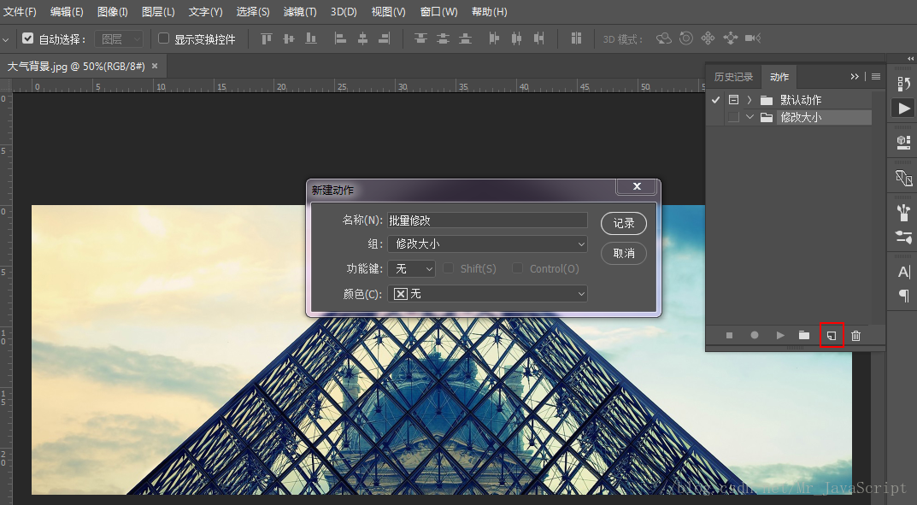Open the 组 dropdown showing 修改大小
The width and height of the screenshot is (917, 505).
click(488, 244)
